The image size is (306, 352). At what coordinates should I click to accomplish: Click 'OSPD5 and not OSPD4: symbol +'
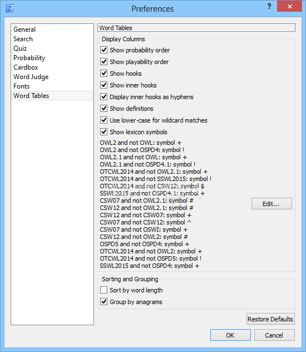[x=144, y=244]
